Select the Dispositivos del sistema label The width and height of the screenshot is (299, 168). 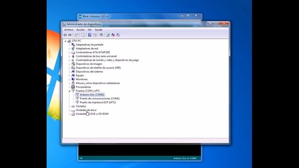pyautogui.click(x=89, y=71)
